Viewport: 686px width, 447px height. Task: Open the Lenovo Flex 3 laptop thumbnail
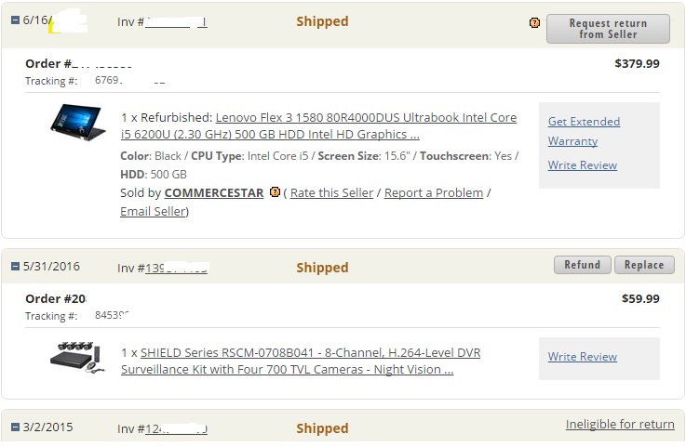tap(78, 122)
